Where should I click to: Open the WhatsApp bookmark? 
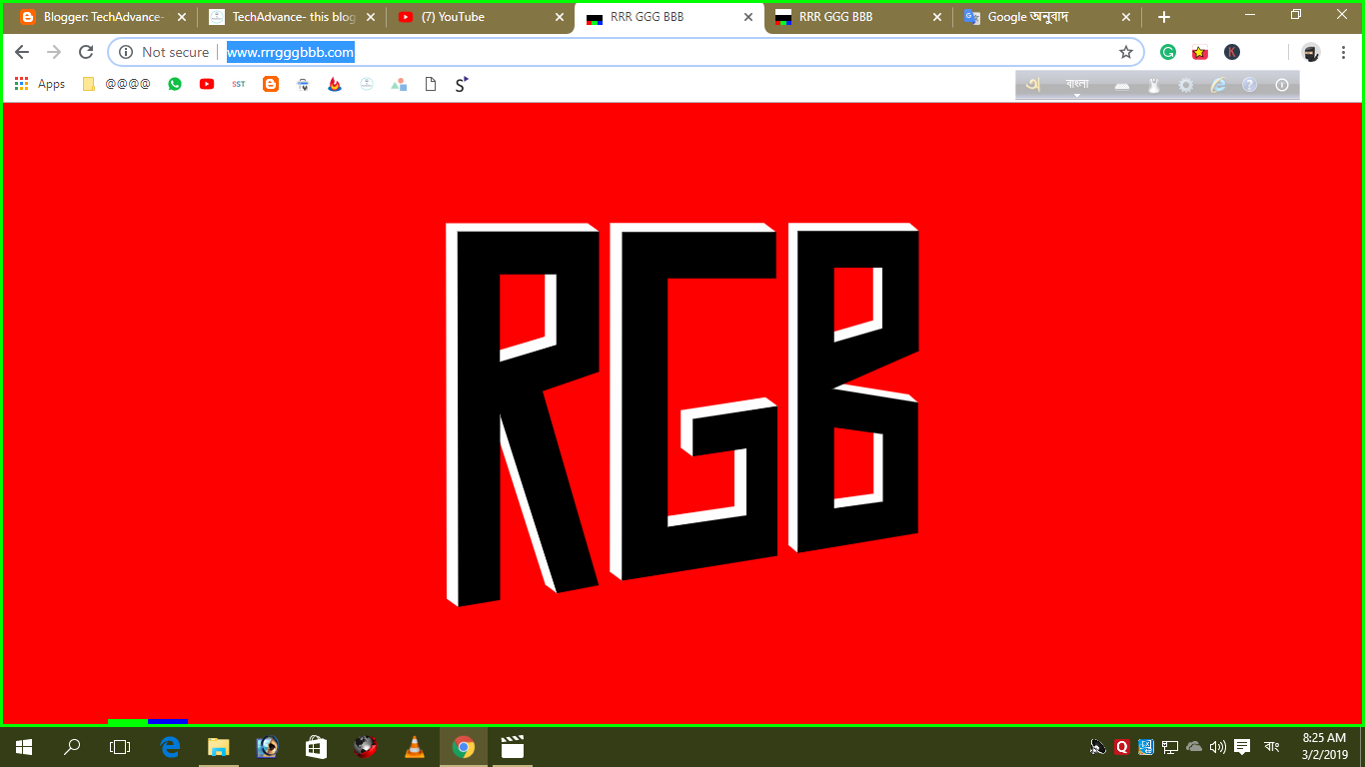pyautogui.click(x=175, y=84)
